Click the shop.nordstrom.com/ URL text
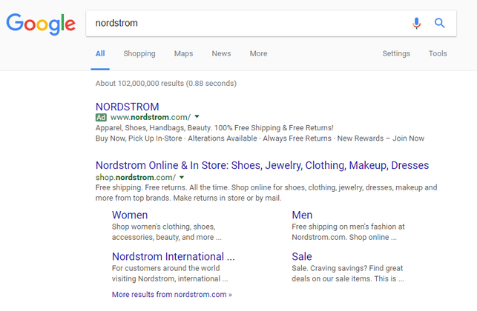 coord(135,177)
